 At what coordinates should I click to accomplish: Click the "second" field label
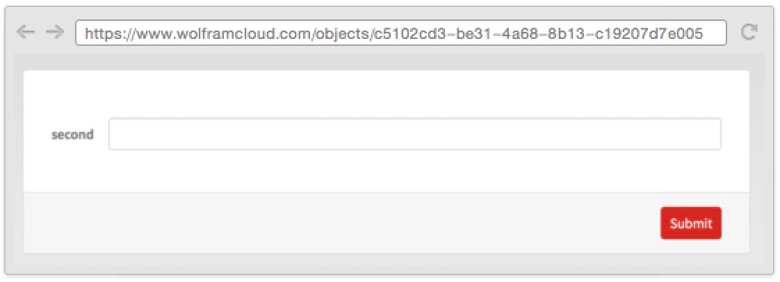tap(72, 135)
